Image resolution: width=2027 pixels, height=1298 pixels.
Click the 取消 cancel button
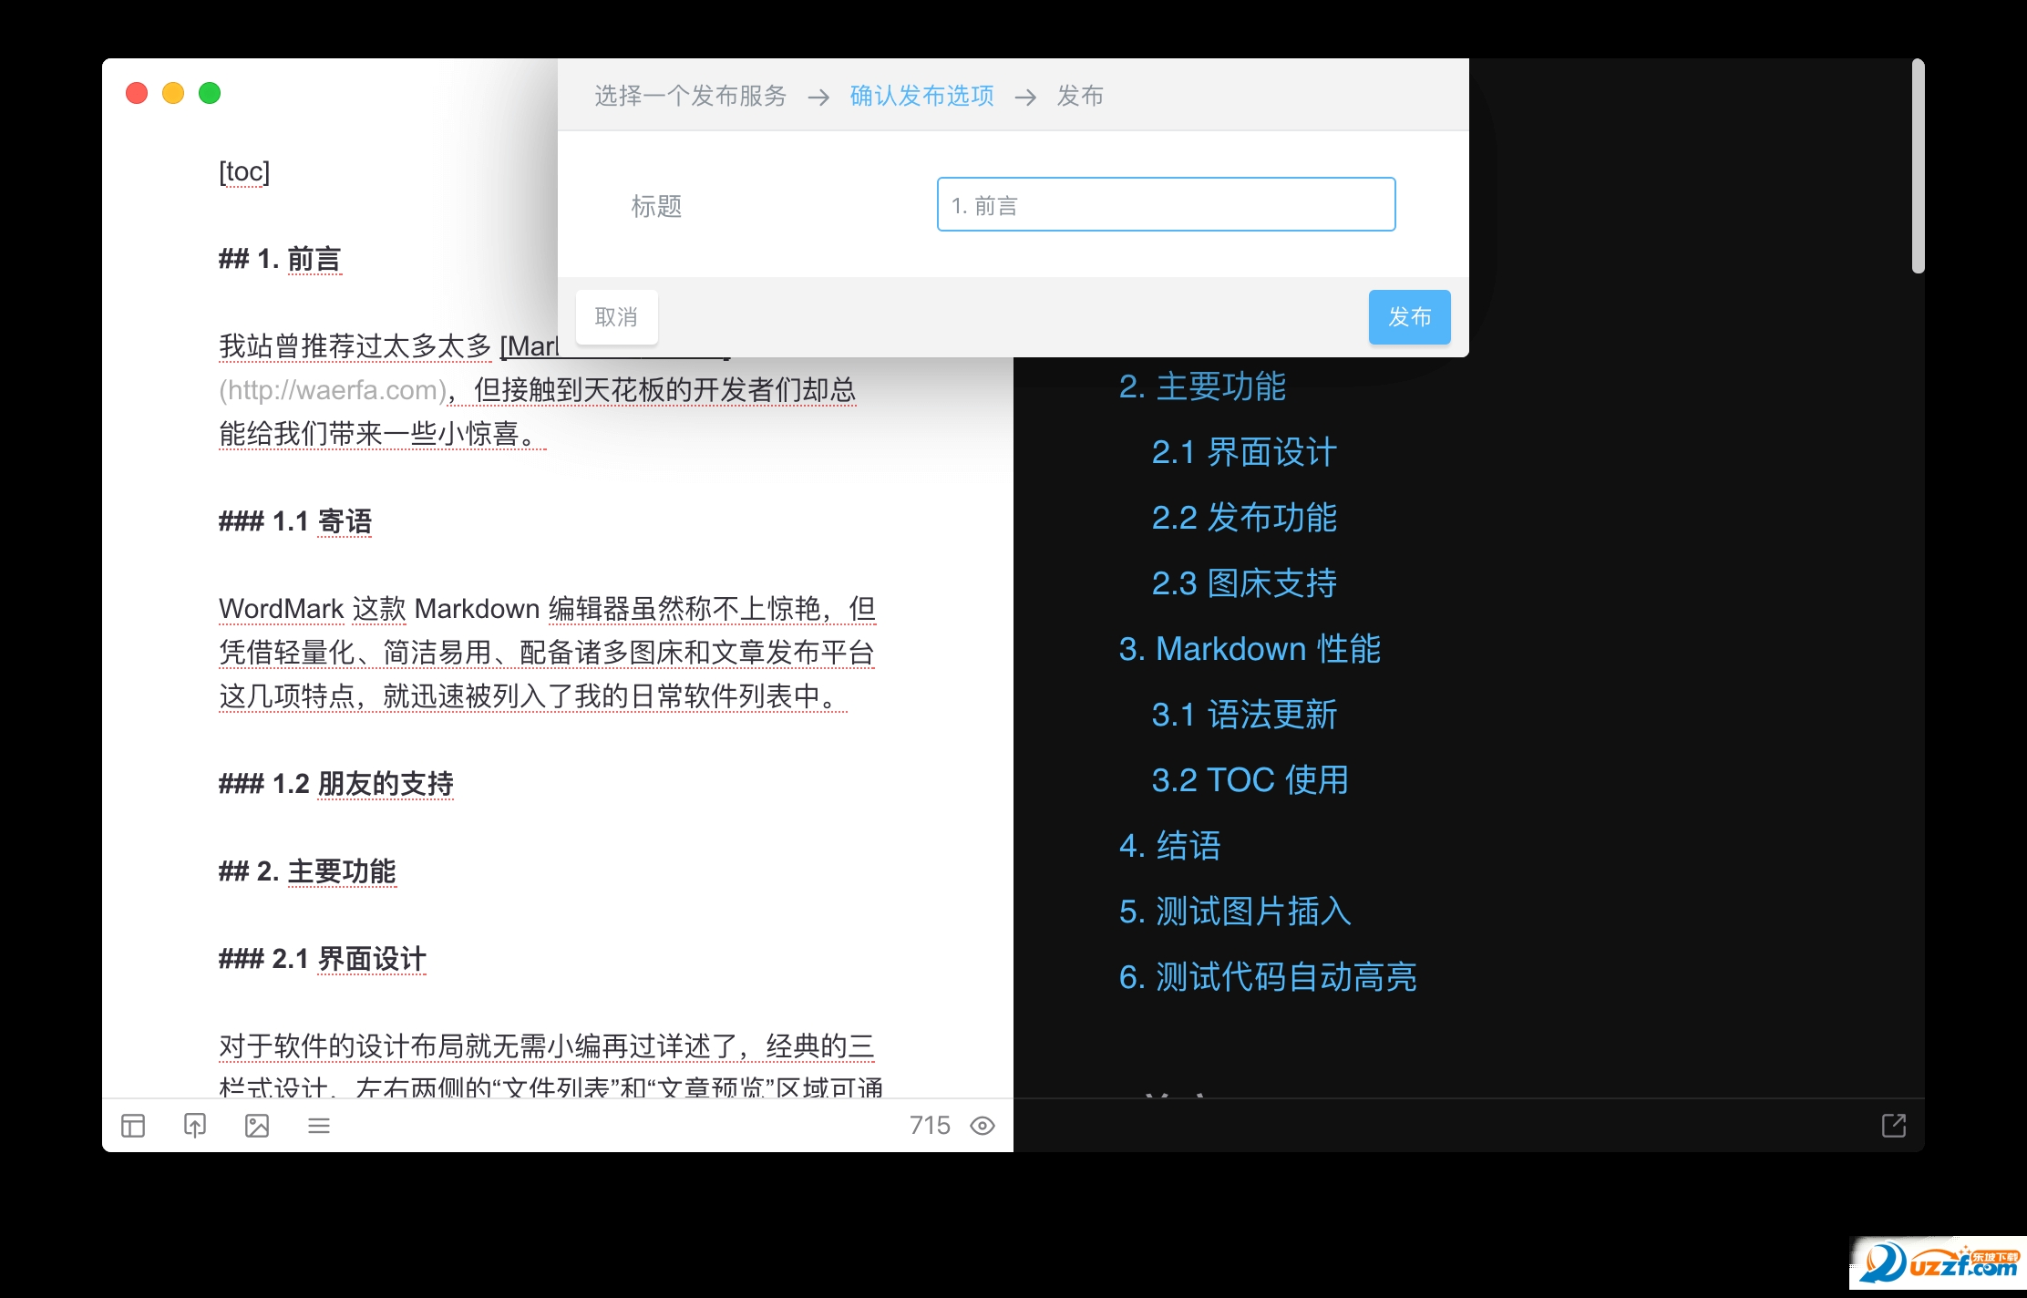coord(616,317)
